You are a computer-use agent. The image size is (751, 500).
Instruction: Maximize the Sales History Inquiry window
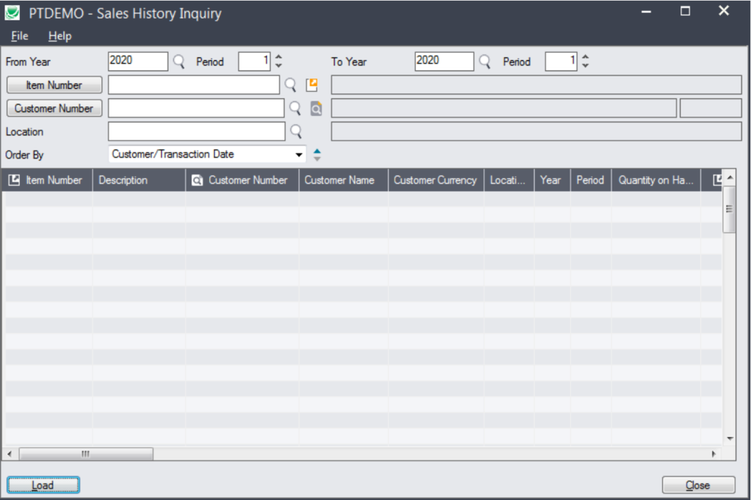pos(686,11)
